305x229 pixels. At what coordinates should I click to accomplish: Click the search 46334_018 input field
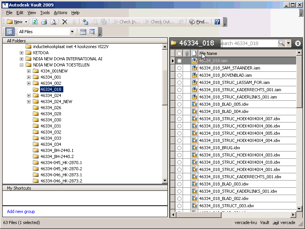point(250,43)
